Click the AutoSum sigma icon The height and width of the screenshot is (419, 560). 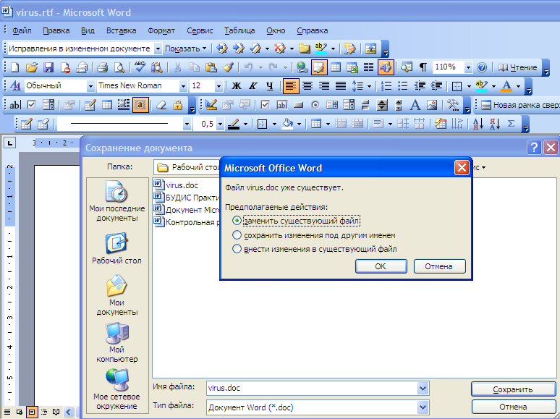tap(511, 124)
